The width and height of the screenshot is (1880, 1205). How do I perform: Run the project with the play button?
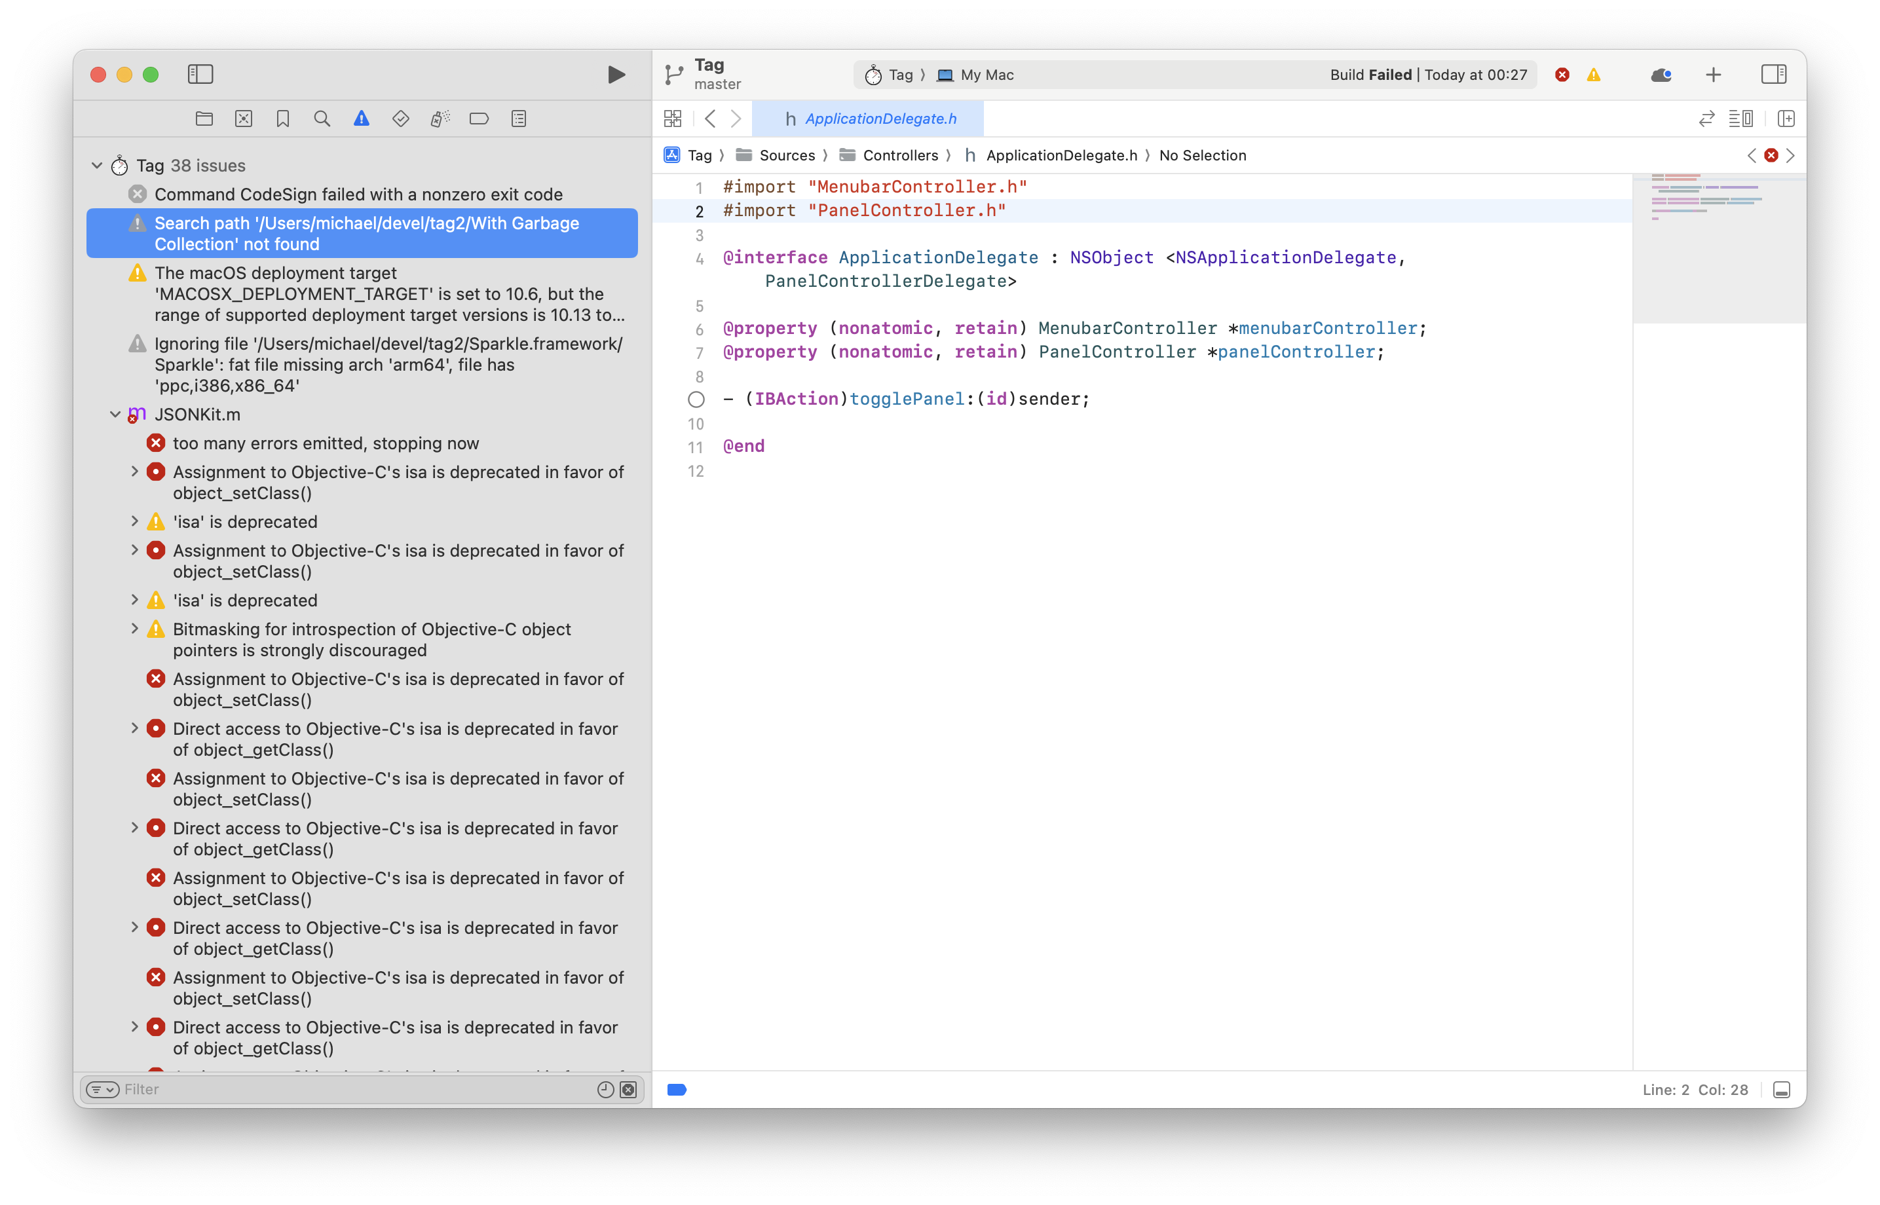coord(616,75)
